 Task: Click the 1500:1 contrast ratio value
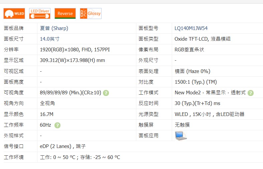click(x=195, y=82)
